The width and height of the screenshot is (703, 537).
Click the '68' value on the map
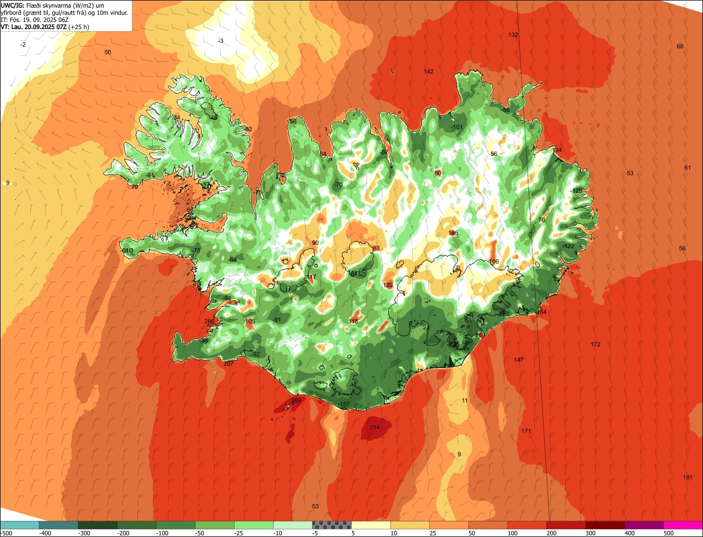[680, 47]
